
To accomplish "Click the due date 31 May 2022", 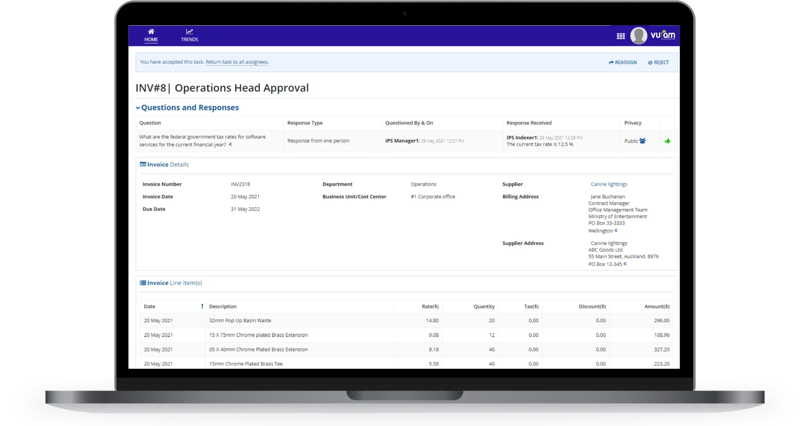I will (x=245, y=209).
